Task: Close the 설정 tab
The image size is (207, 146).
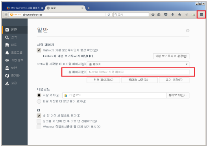Action: tap(82, 8)
